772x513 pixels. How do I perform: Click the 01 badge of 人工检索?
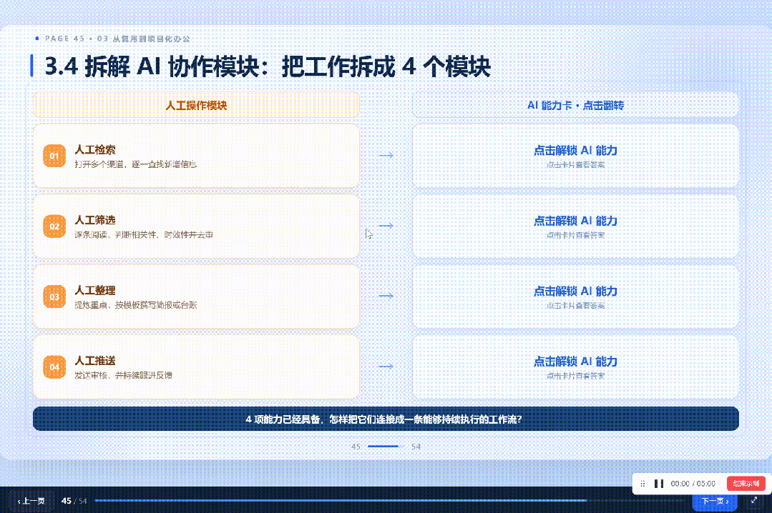click(x=54, y=156)
